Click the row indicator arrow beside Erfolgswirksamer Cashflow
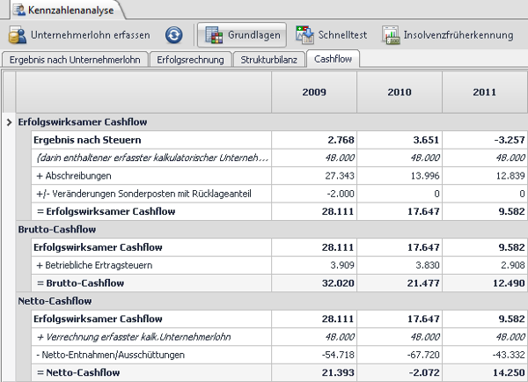 (9, 122)
